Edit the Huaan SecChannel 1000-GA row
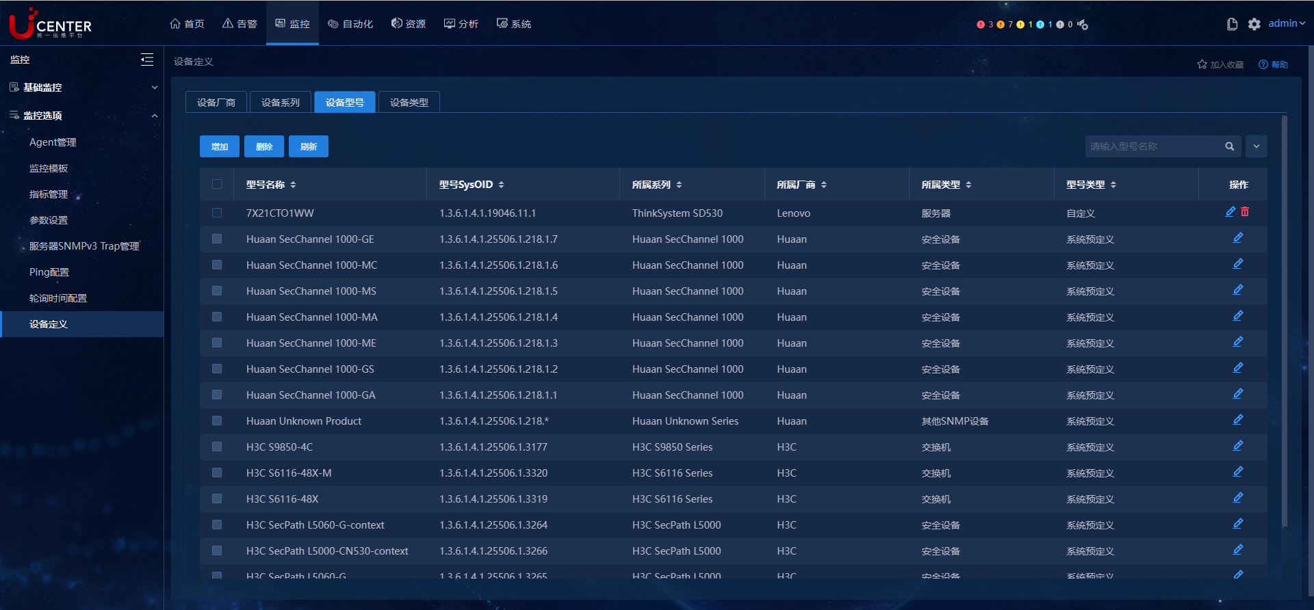Screen dimensions: 1314x610 (1238, 394)
